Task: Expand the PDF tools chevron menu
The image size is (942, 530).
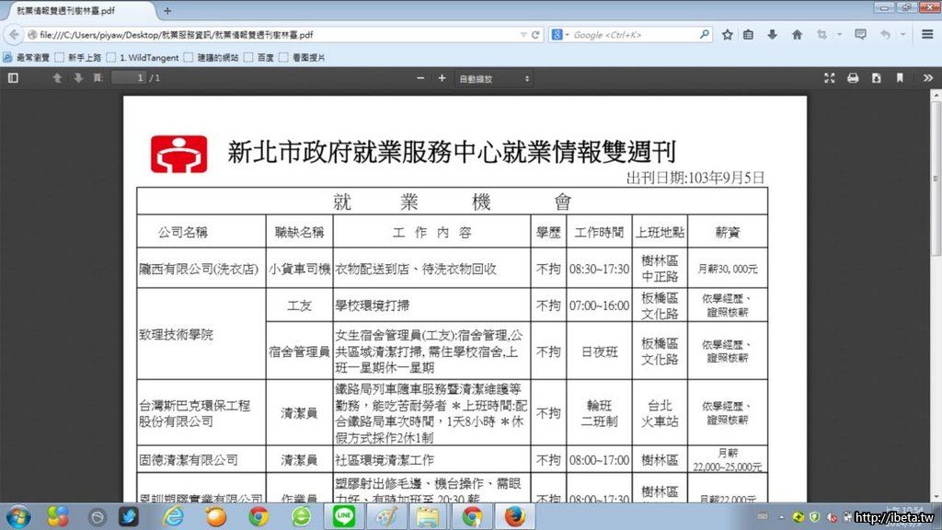Action: pos(927,78)
